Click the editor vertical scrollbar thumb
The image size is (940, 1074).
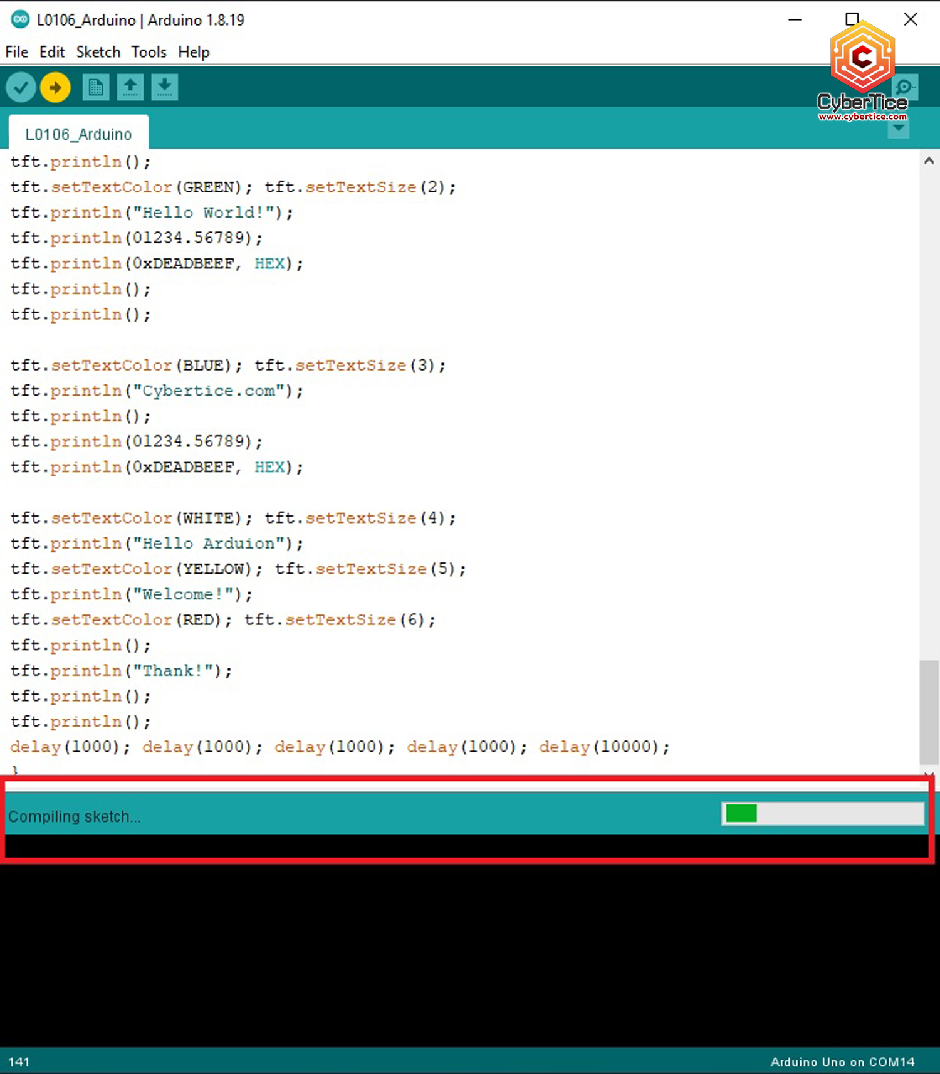929,712
